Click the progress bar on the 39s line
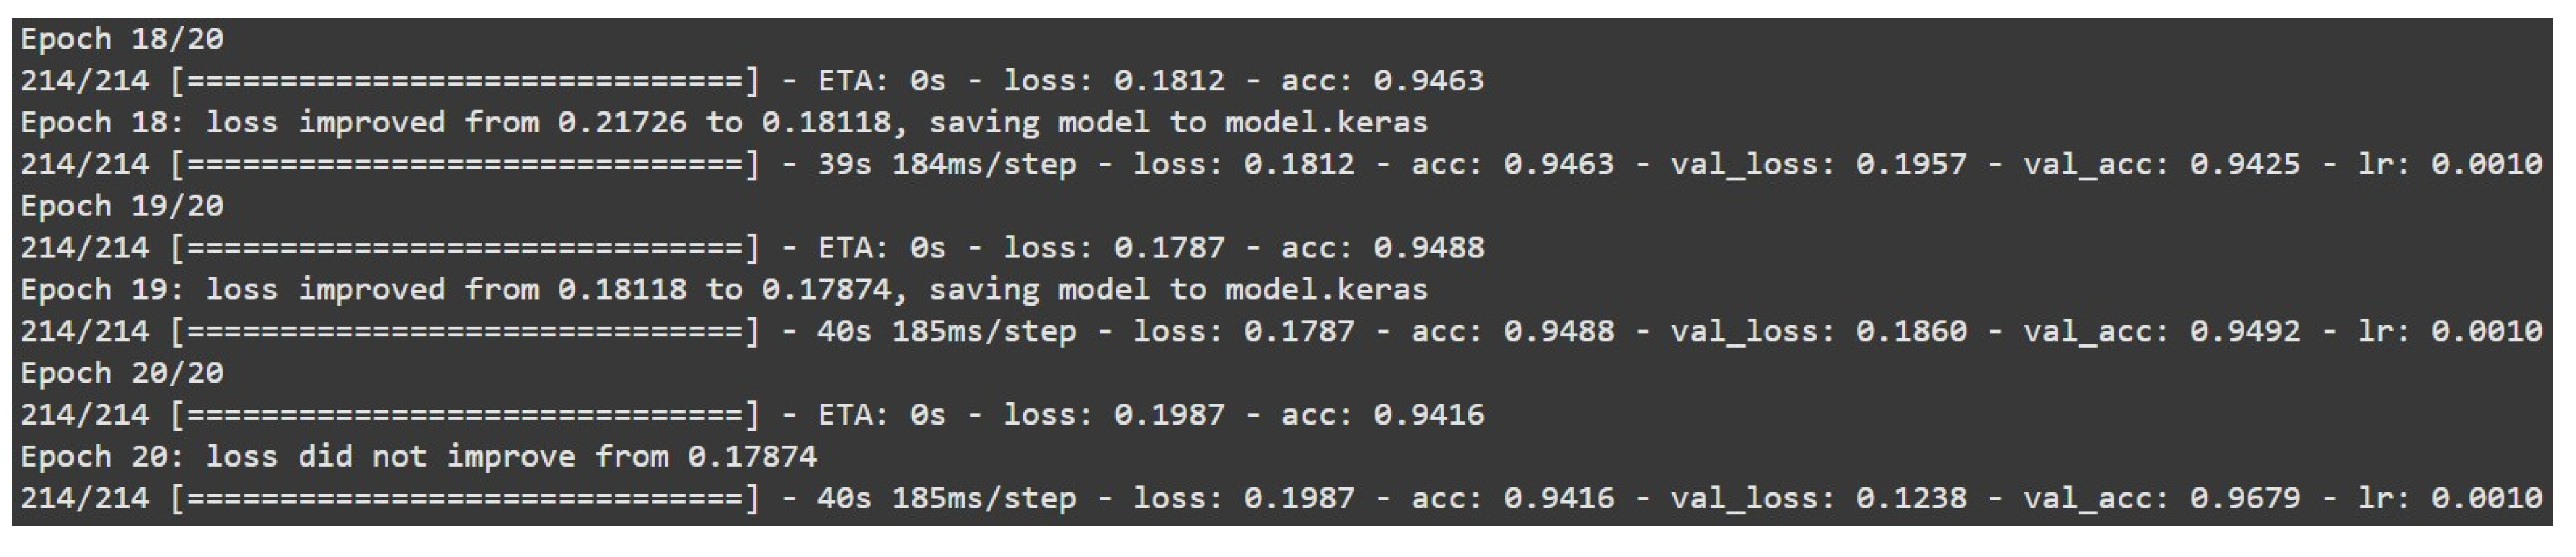 click(x=465, y=164)
